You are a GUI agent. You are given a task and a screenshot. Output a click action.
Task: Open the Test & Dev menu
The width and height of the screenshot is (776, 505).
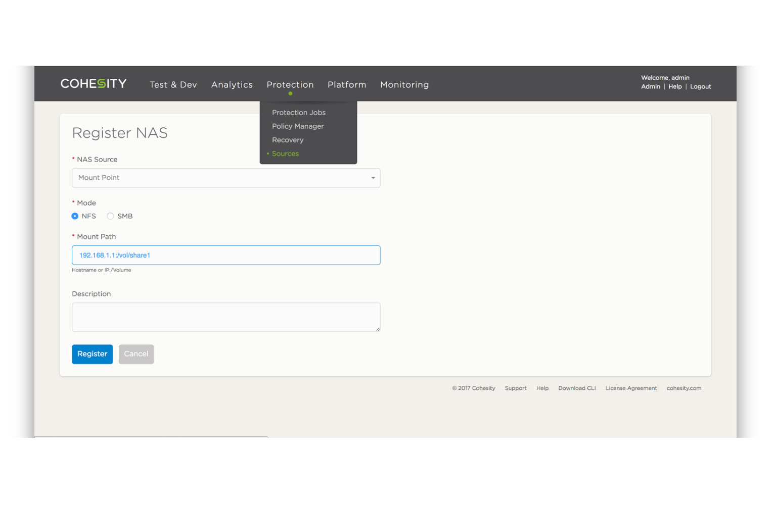(173, 85)
